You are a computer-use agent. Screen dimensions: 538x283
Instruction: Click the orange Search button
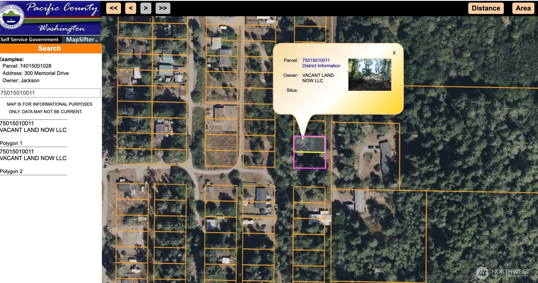(50, 48)
